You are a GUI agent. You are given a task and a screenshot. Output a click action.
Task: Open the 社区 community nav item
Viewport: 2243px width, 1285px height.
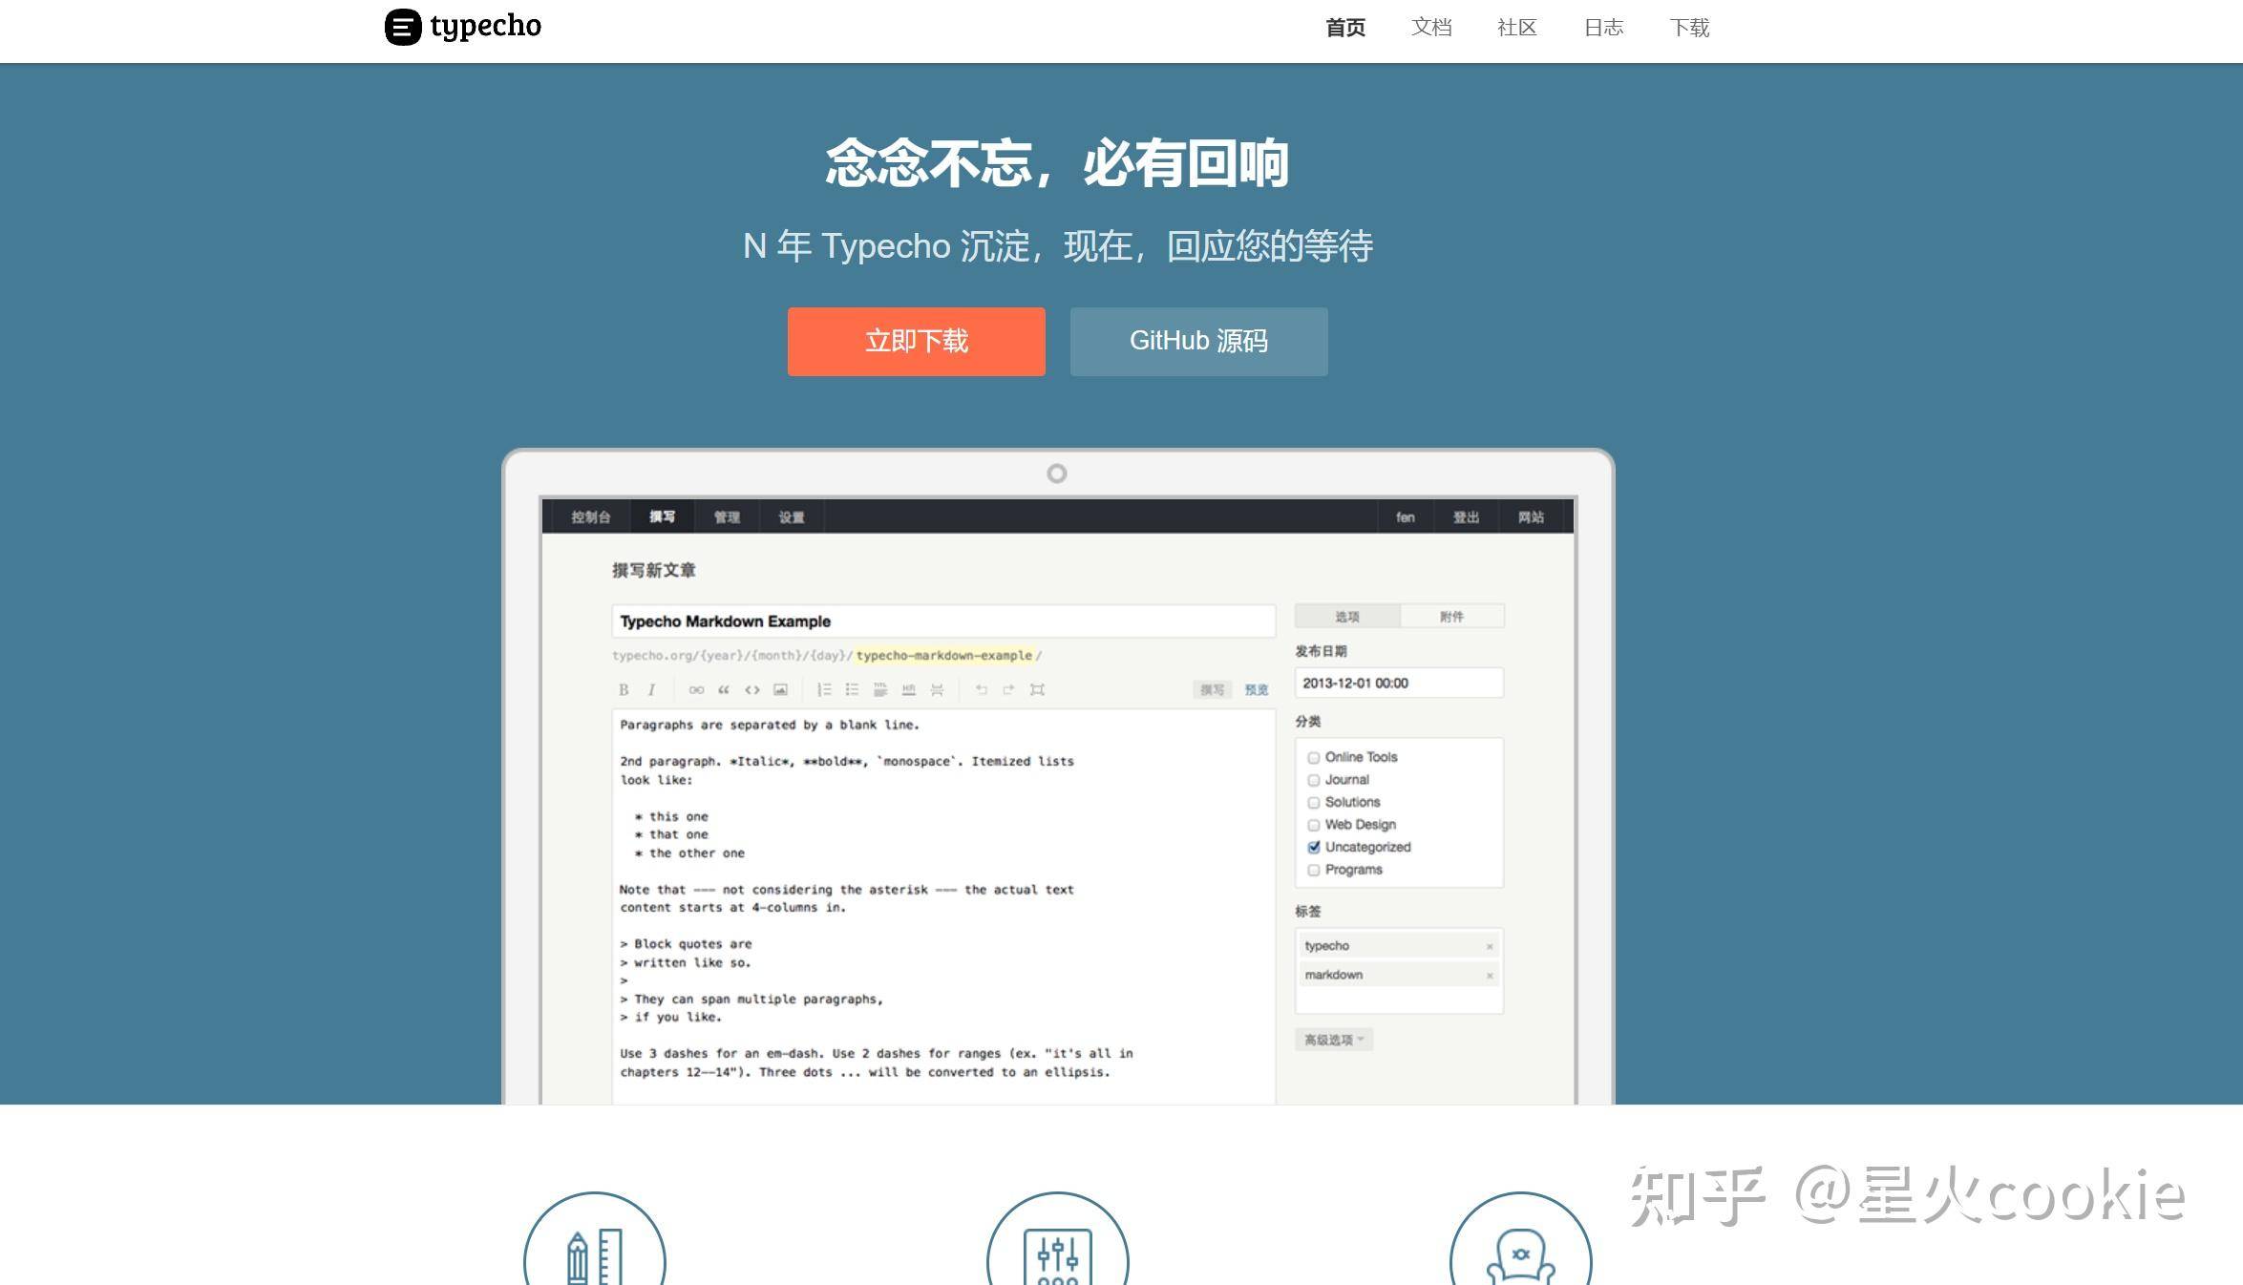pyautogui.click(x=1517, y=28)
